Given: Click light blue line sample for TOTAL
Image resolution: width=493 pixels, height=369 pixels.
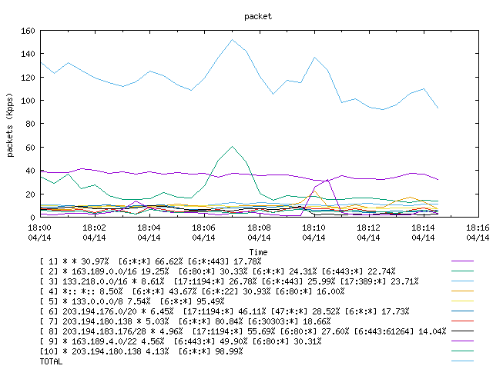Looking at the screenshot, I should pyautogui.click(x=462, y=361).
